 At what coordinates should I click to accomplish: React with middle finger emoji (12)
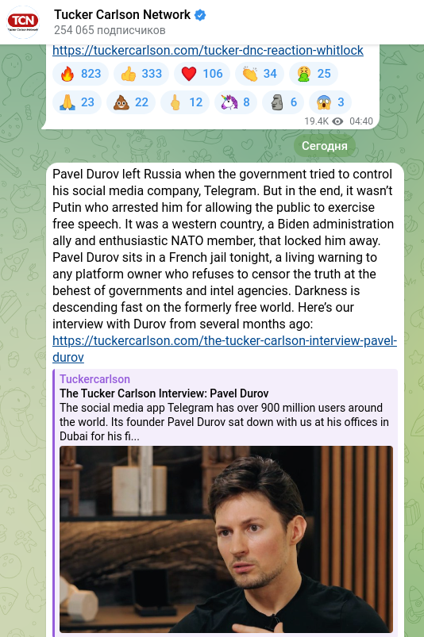pos(185,102)
